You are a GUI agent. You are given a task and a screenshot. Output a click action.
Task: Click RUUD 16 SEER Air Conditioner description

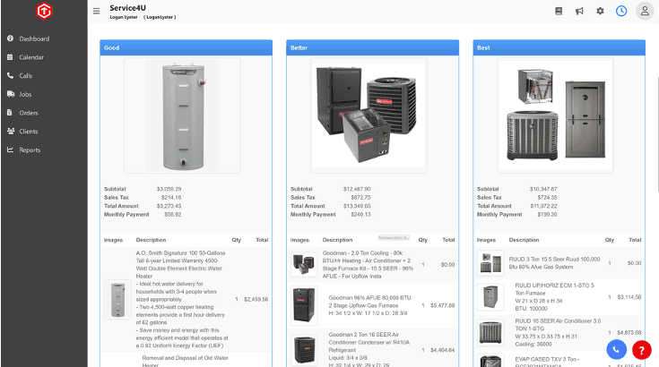pyautogui.click(x=558, y=332)
